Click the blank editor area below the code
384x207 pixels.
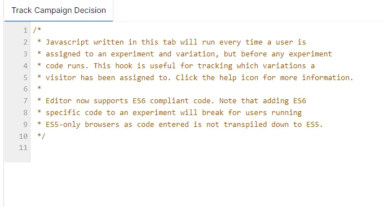(x=193, y=184)
